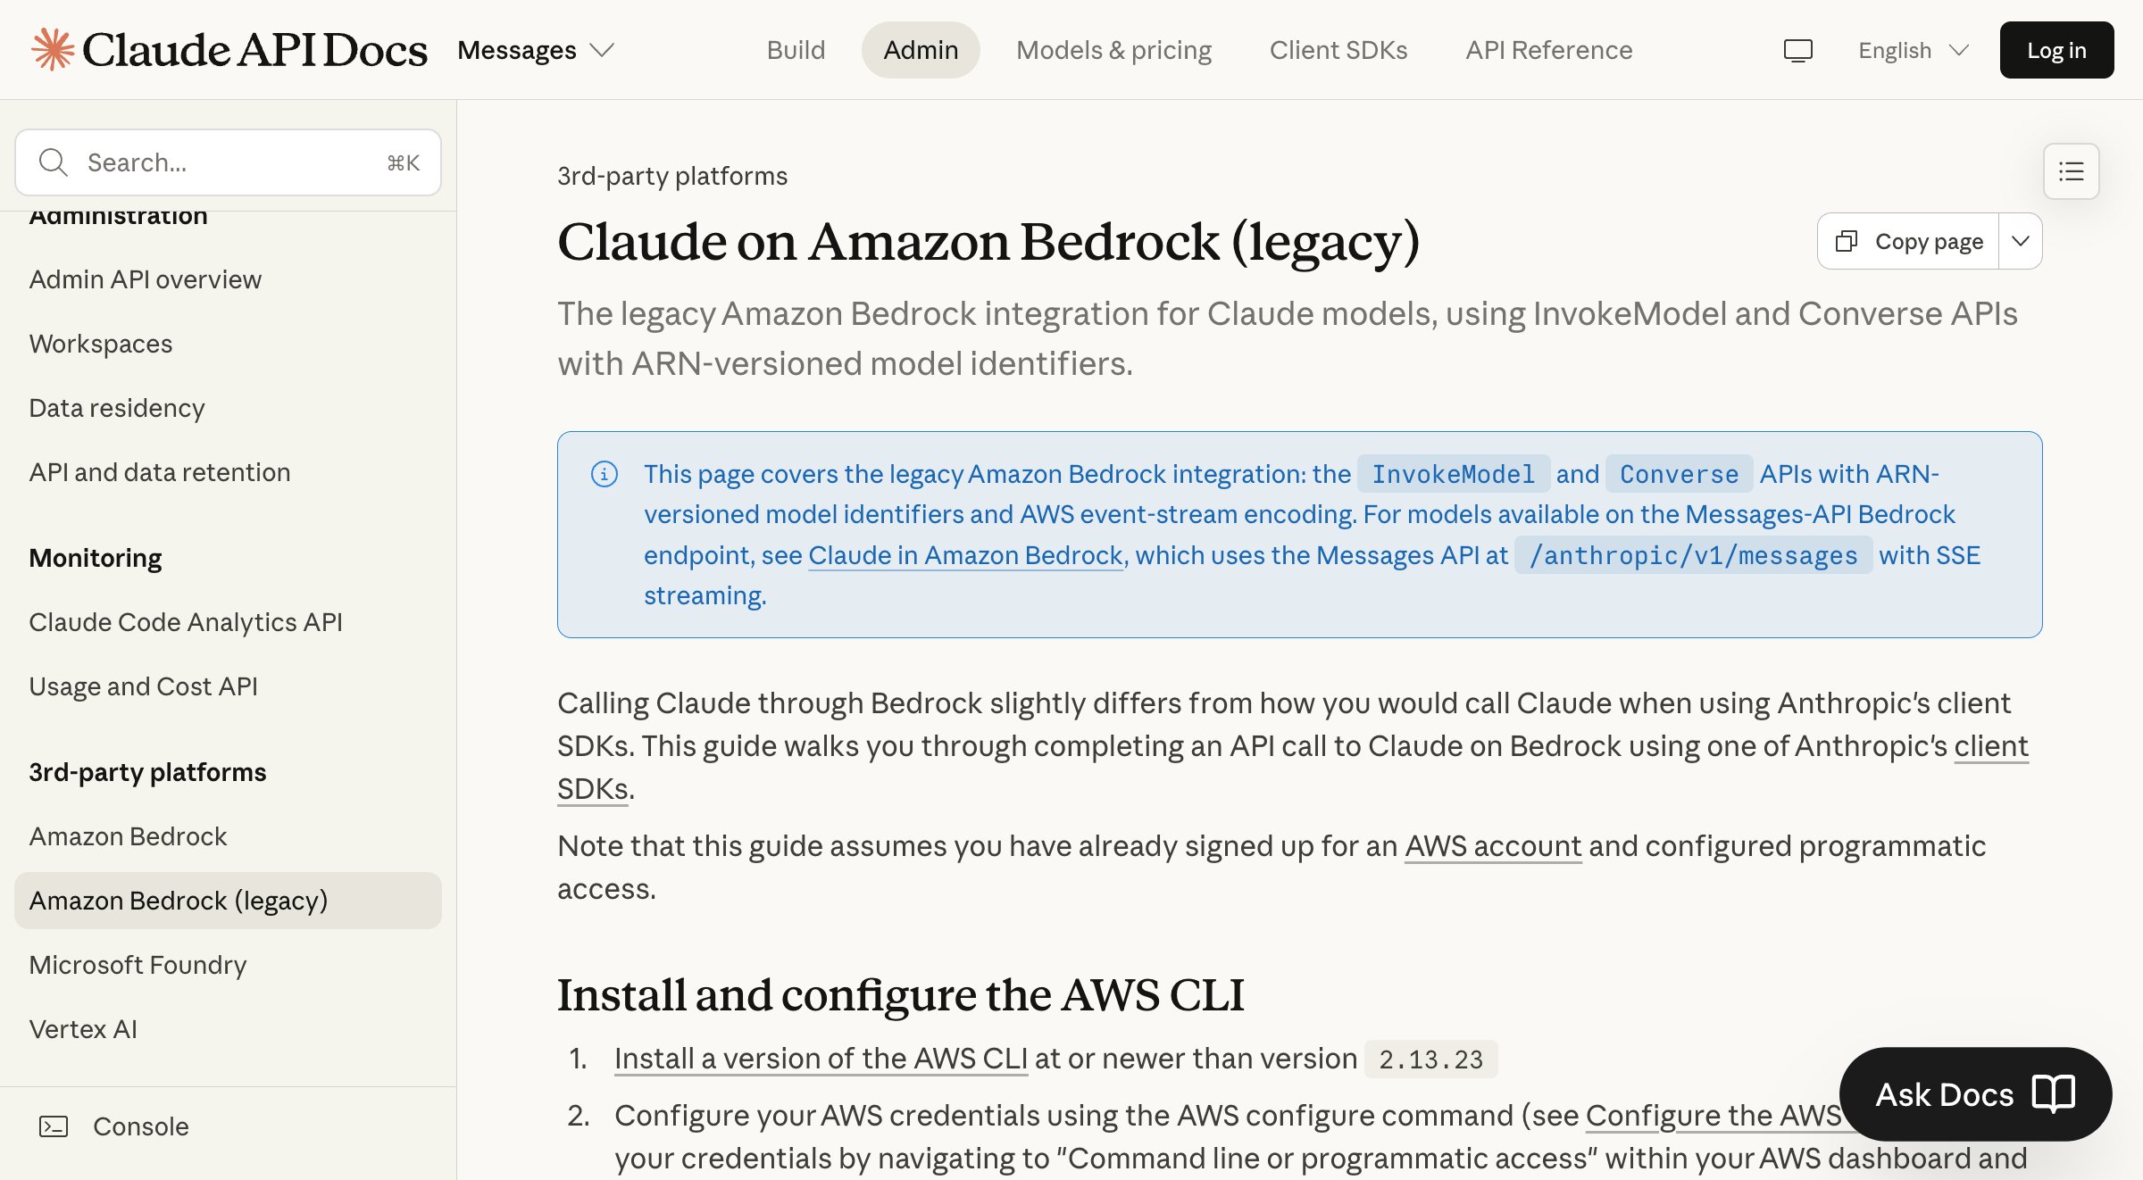Click the copy icon on Copy page

click(x=1847, y=241)
